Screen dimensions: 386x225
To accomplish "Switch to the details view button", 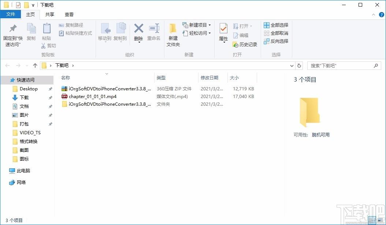I will tap(372, 220).
